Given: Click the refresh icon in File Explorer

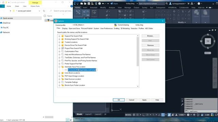Looking at the screenshot, I should 44,11.
